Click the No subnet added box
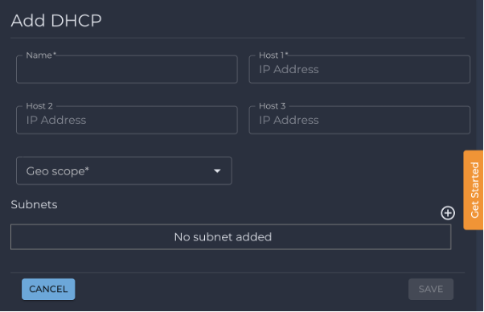The image size is (484, 312). (231, 237)
